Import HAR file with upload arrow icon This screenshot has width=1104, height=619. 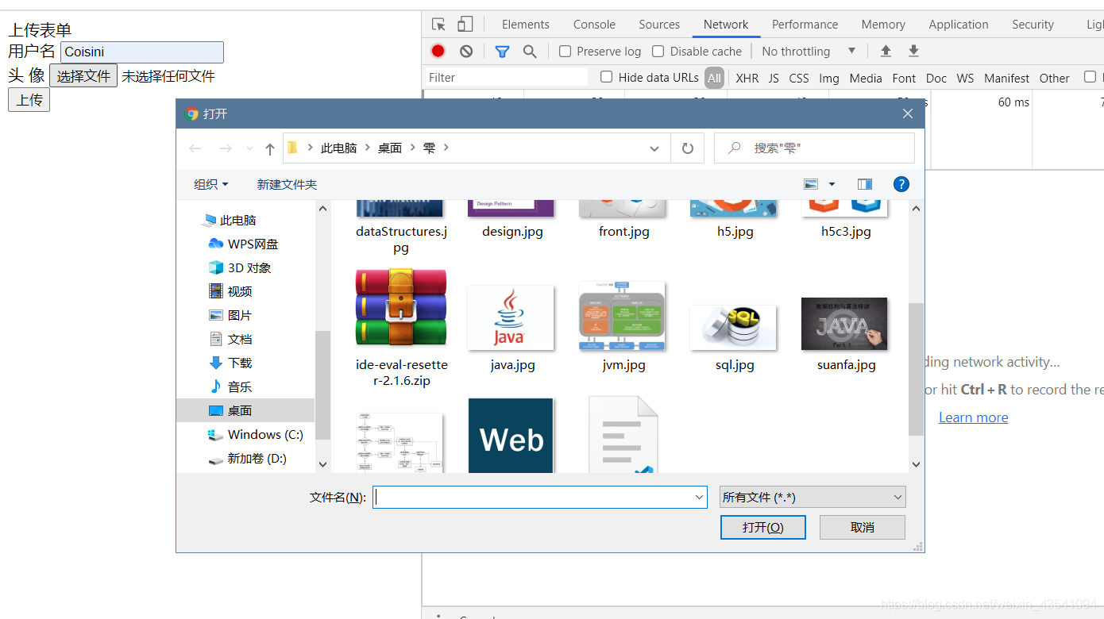886,51
